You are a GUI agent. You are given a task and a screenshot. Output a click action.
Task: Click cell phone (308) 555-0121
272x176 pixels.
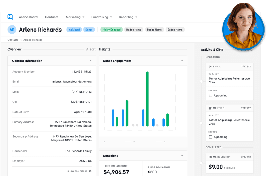[81, 102]
